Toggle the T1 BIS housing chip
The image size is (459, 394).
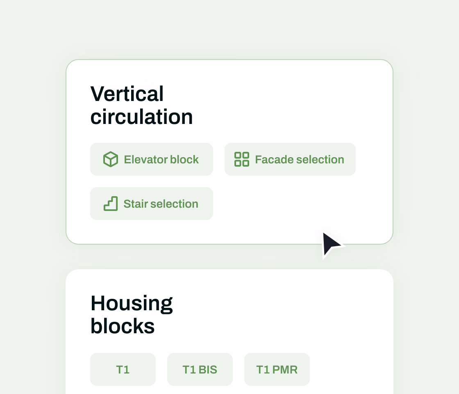point(200,369)
